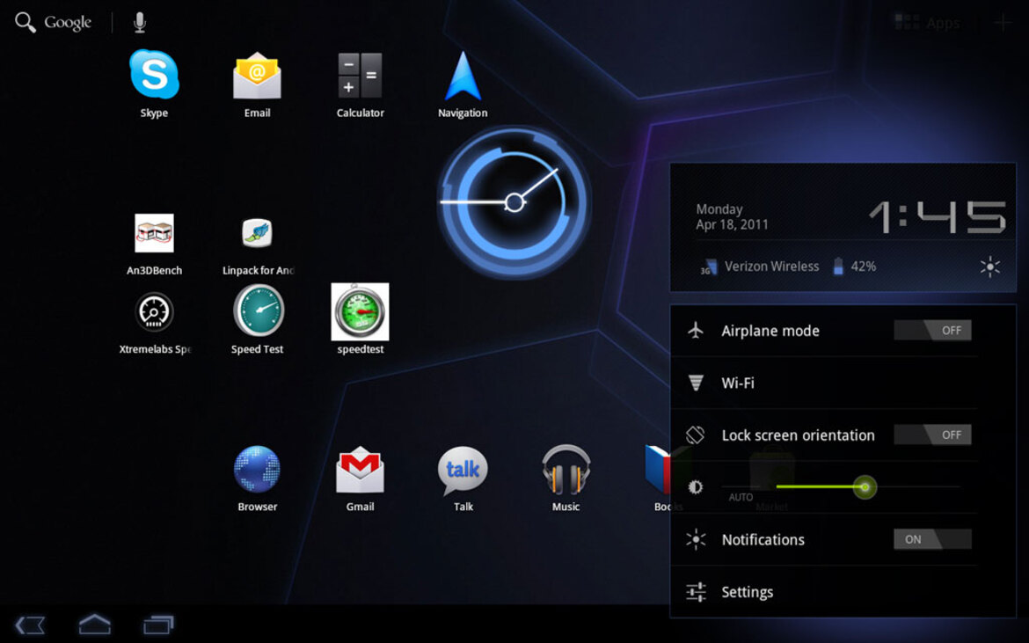Activate voice search microphone
Screen dimensions: 1029x643
coord(139,22)
